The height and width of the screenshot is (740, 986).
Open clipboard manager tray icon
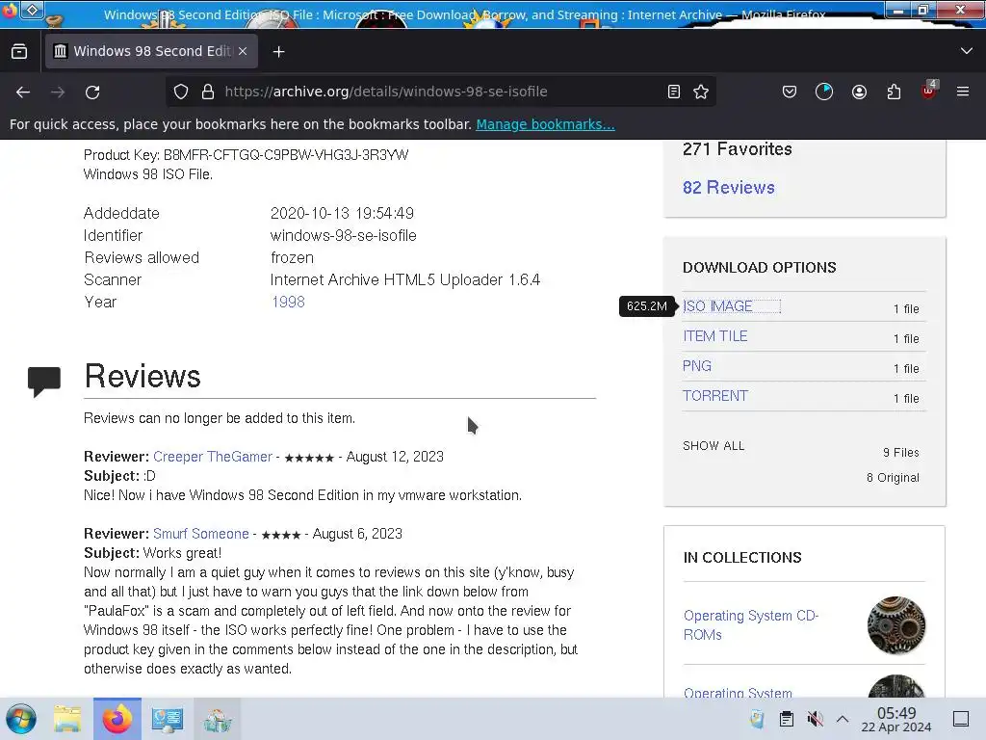786,719
